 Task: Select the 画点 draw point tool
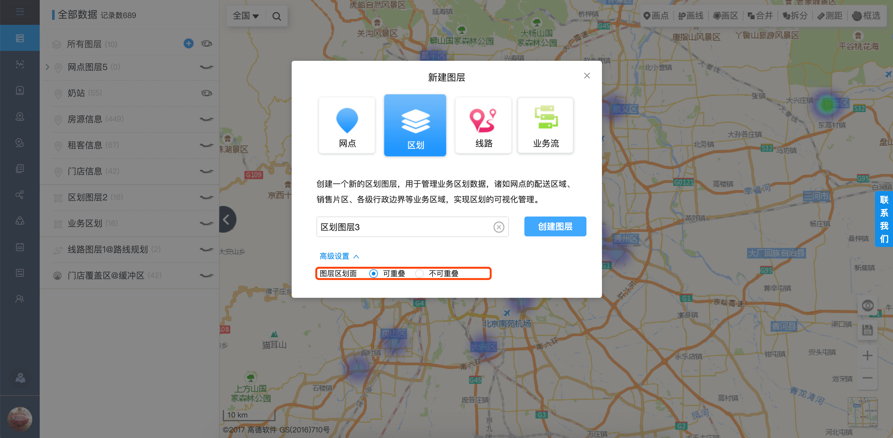pyautogui.click(x=656, y=16)
